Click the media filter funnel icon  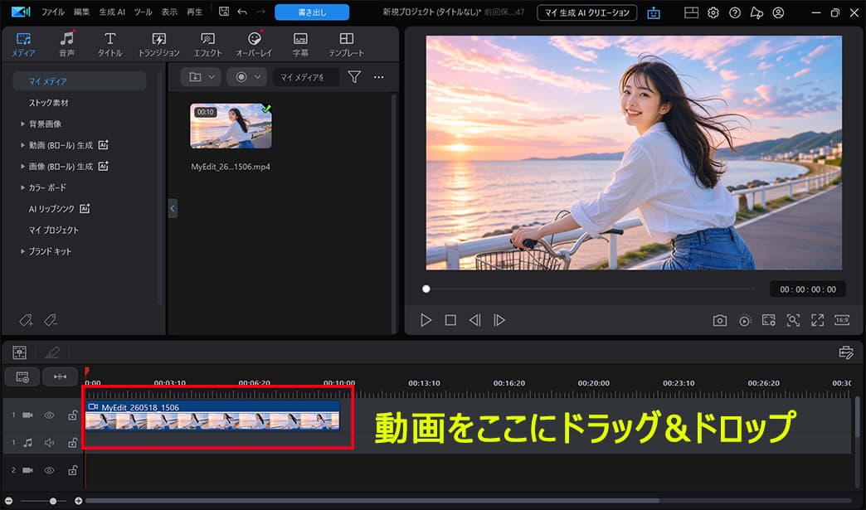point(354,77)
